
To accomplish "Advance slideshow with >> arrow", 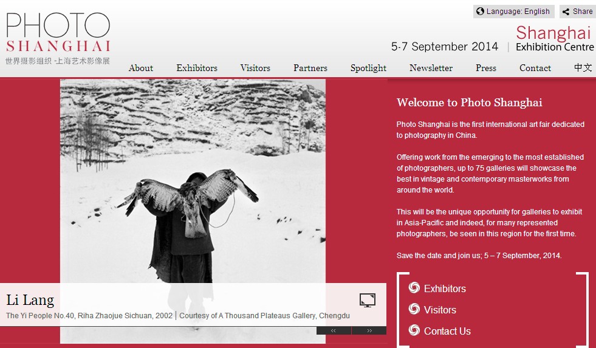I will [x=369, y=331].
